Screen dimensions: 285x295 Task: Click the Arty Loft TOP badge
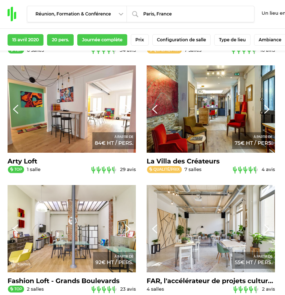(x=16, y=170)
